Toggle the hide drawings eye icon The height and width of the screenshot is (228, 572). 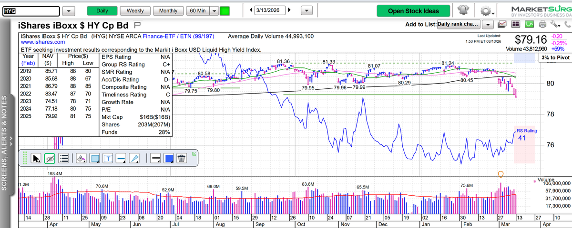tap(51, 158)
